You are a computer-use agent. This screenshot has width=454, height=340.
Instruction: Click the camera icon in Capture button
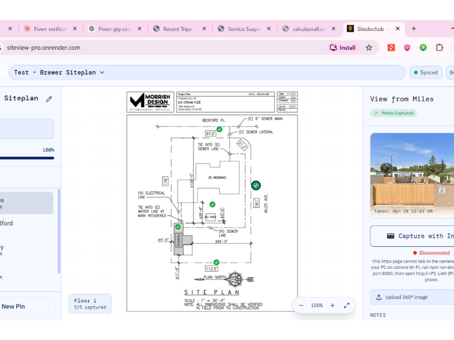pos(390,236)
